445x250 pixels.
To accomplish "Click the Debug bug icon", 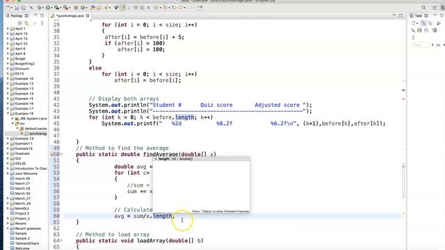I will coord(39,8).
